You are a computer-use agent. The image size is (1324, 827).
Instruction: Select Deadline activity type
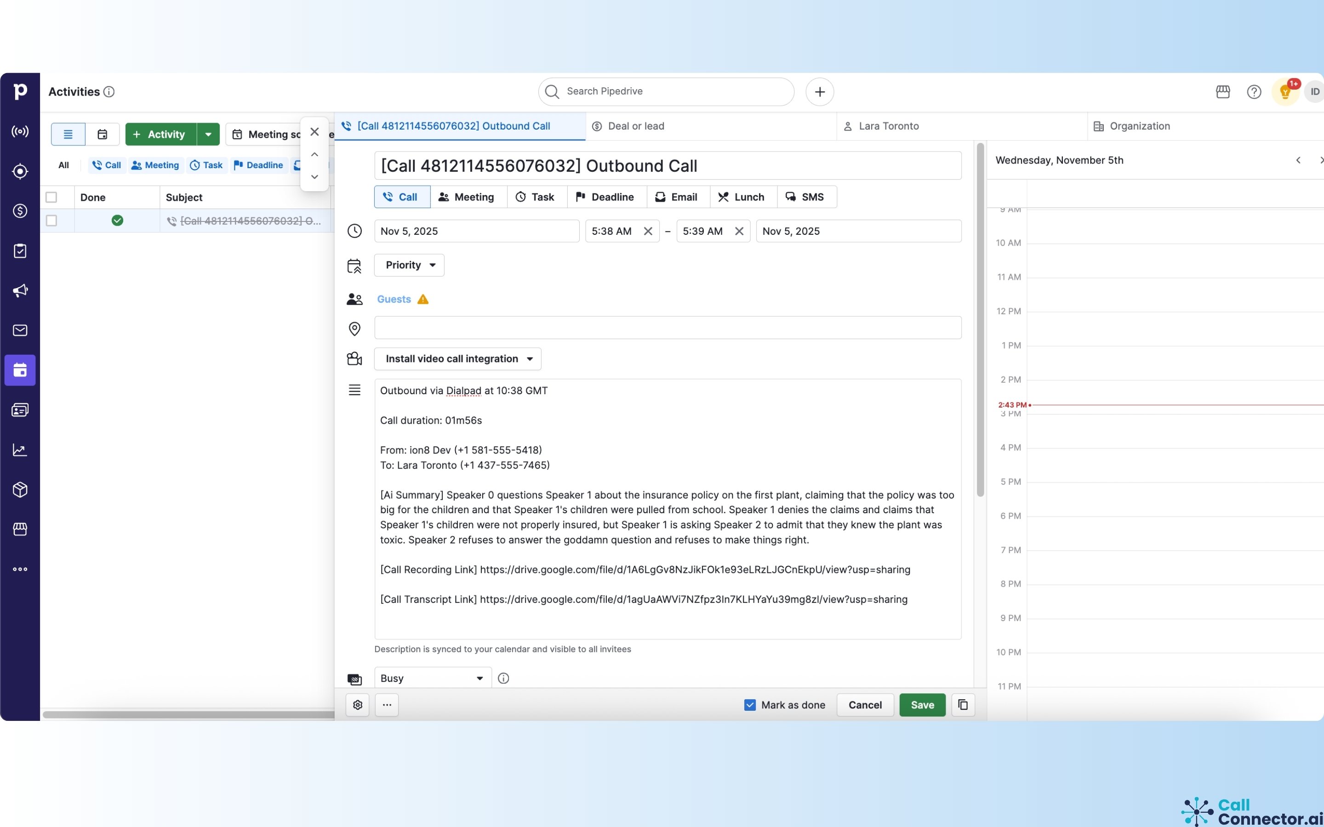pyautogui.click(x=607, y=197)
